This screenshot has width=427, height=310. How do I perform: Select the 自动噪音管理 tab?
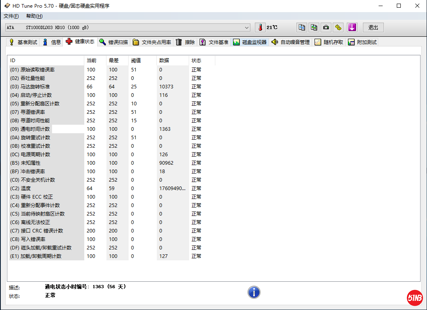(x=291, y=42)
